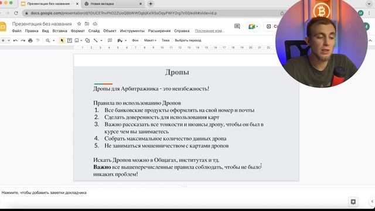Open the Макет layout dropdown
This screenshot has height=211, width=375.
point(150,40)
